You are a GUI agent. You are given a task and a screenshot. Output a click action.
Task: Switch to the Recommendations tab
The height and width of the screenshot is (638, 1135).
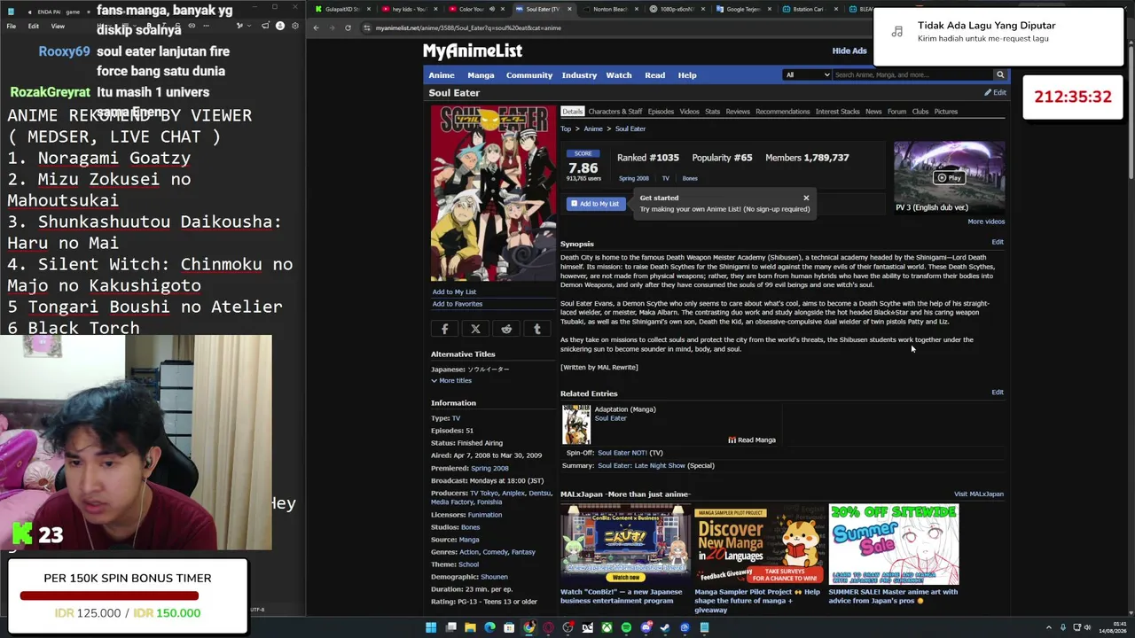783,112
